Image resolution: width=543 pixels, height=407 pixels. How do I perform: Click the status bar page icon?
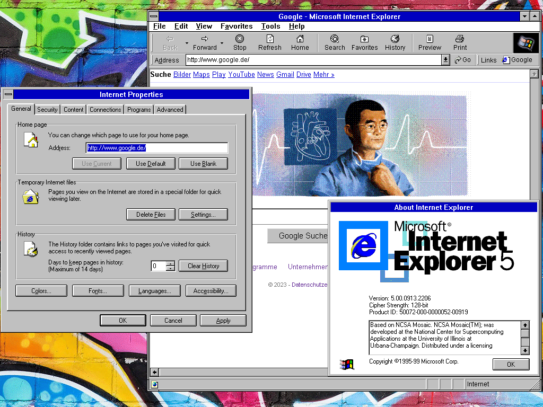click(154, 384)
